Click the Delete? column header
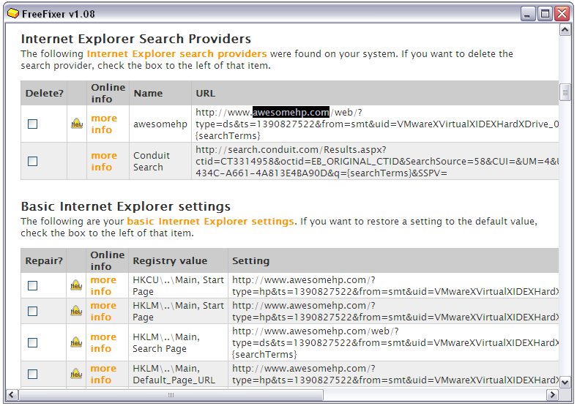 [44, 93]
